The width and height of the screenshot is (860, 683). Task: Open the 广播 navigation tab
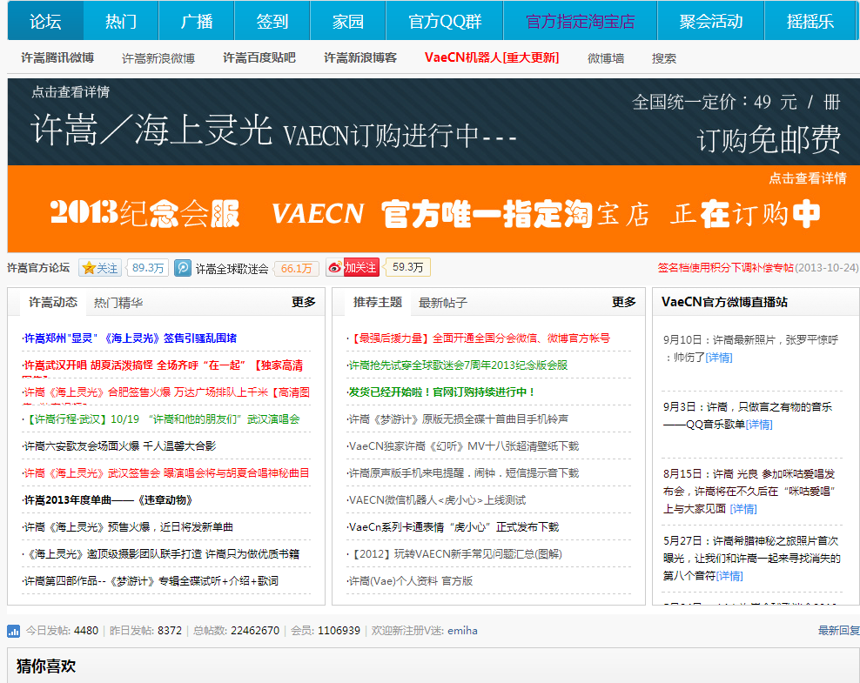click(197, 21)
